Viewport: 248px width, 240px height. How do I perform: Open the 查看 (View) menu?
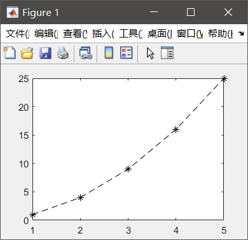[75, 34]
